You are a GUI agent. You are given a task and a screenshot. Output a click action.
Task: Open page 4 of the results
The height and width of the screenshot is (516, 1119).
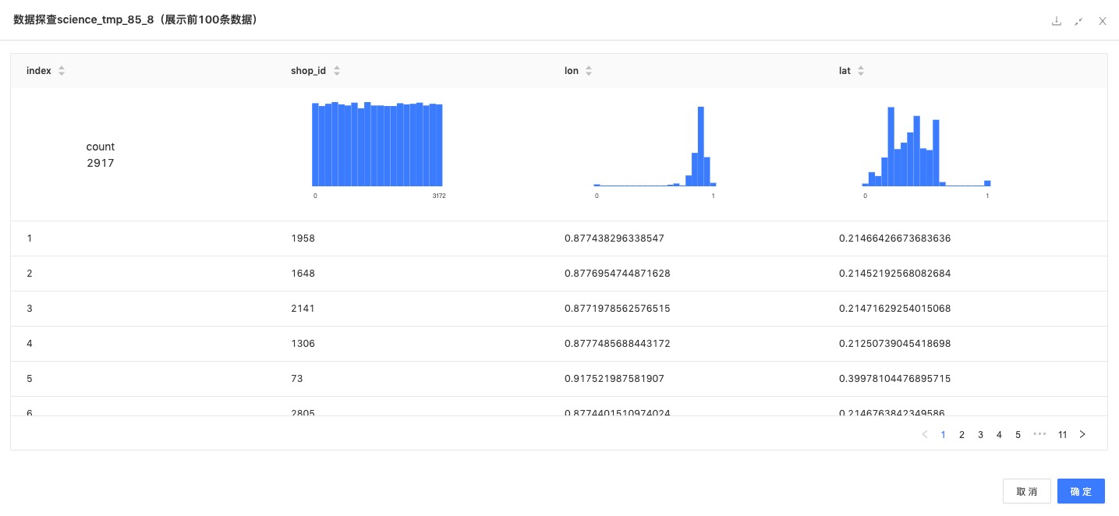pyautogui.click(x=999, y=435)
